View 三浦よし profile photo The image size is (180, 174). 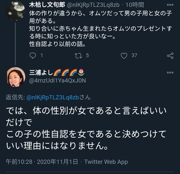[16, 77]
